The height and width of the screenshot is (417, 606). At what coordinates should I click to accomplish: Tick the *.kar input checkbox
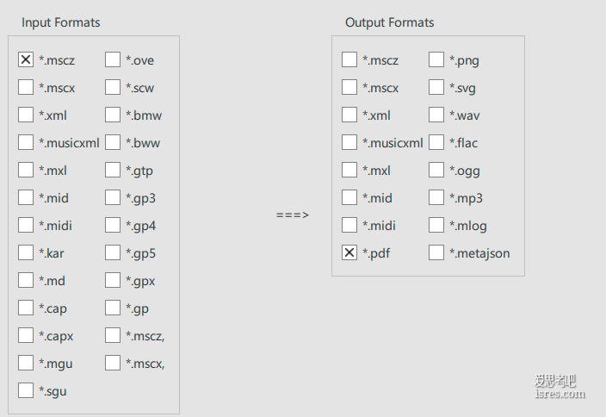[26, 252]
